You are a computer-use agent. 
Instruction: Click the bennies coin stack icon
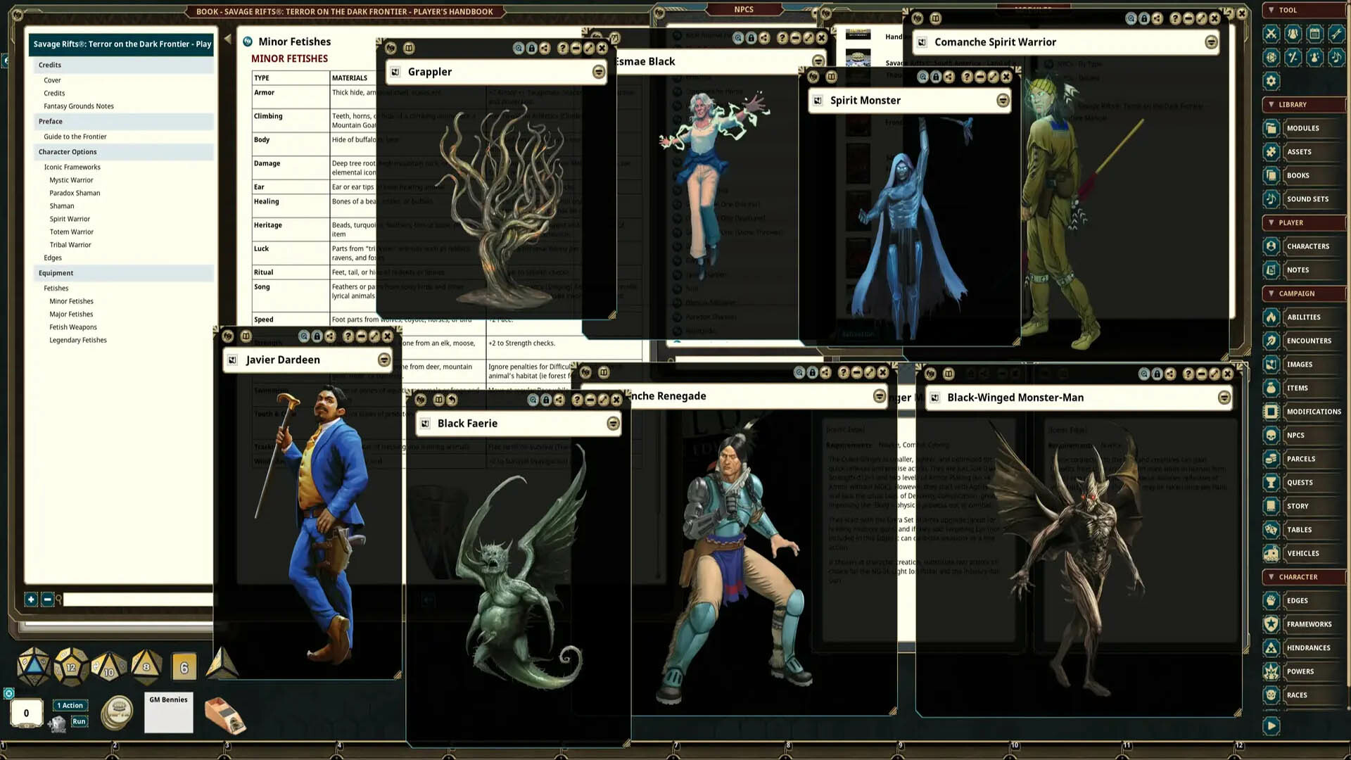[x=118, y=713]
